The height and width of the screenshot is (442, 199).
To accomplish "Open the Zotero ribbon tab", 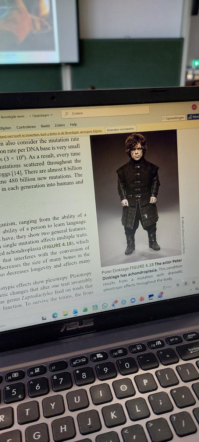I will click(60, 125).
